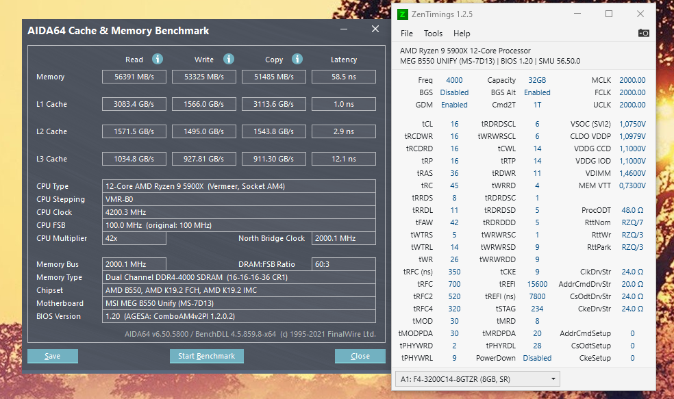This screenshot has width=674, height=399.
Task: Select L1 Cache Write value 1566.0 GB/s
Action: 203,104
